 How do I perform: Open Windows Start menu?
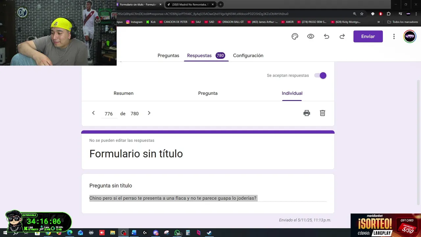pos(5,233)
